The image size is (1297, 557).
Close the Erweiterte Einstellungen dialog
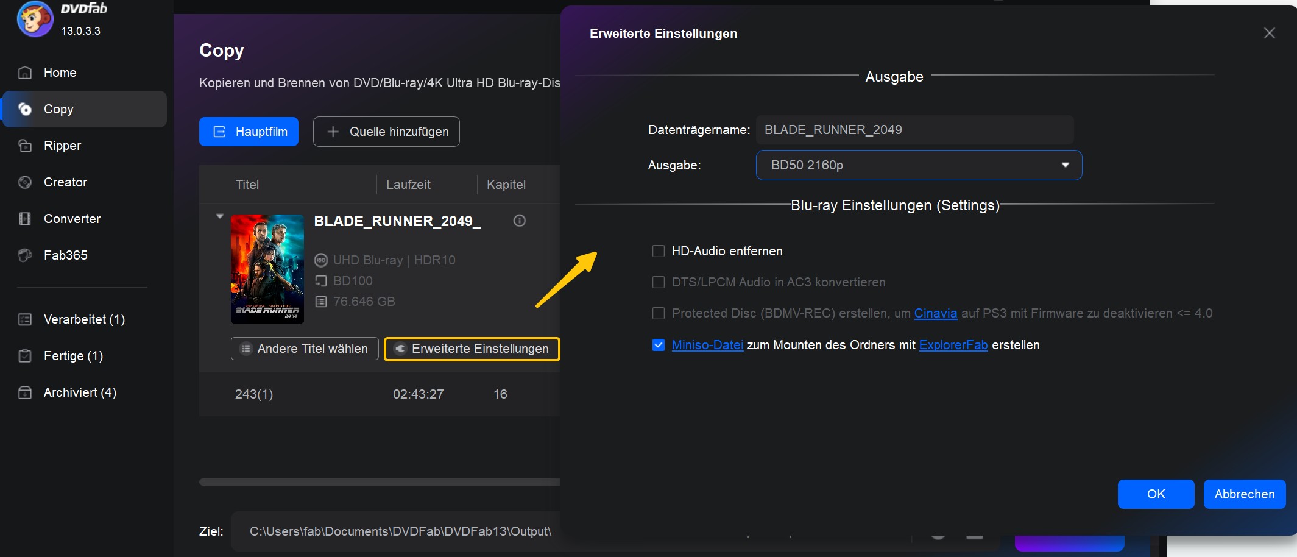(1270, 33)
